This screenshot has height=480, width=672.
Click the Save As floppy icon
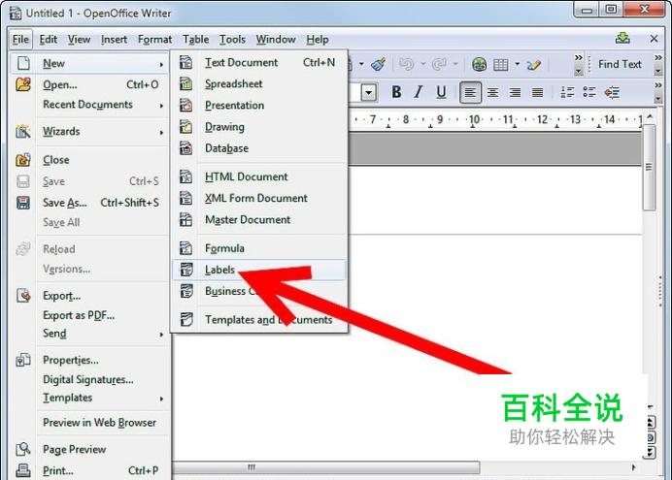(23, 203)
